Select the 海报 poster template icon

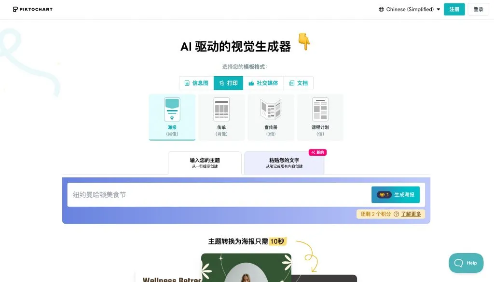pos(172,109)
